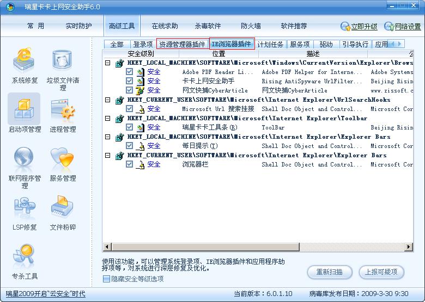Select the 引导执行 sub-tab
Image resolution: width=425 pixels, height=302 pixels.
[x=355, y=44]
